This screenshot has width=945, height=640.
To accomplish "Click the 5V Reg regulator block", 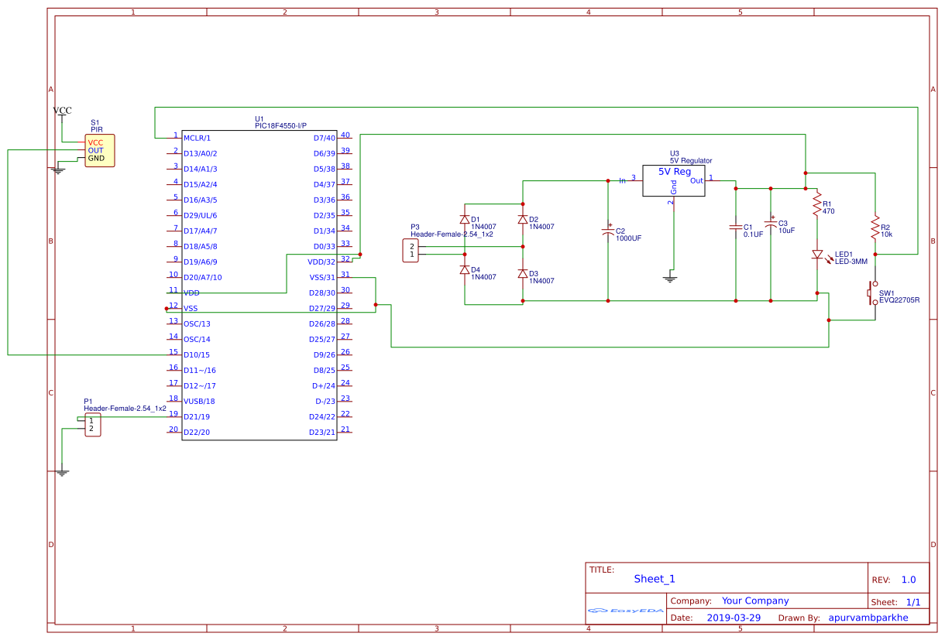I will (x=674, y=180).
